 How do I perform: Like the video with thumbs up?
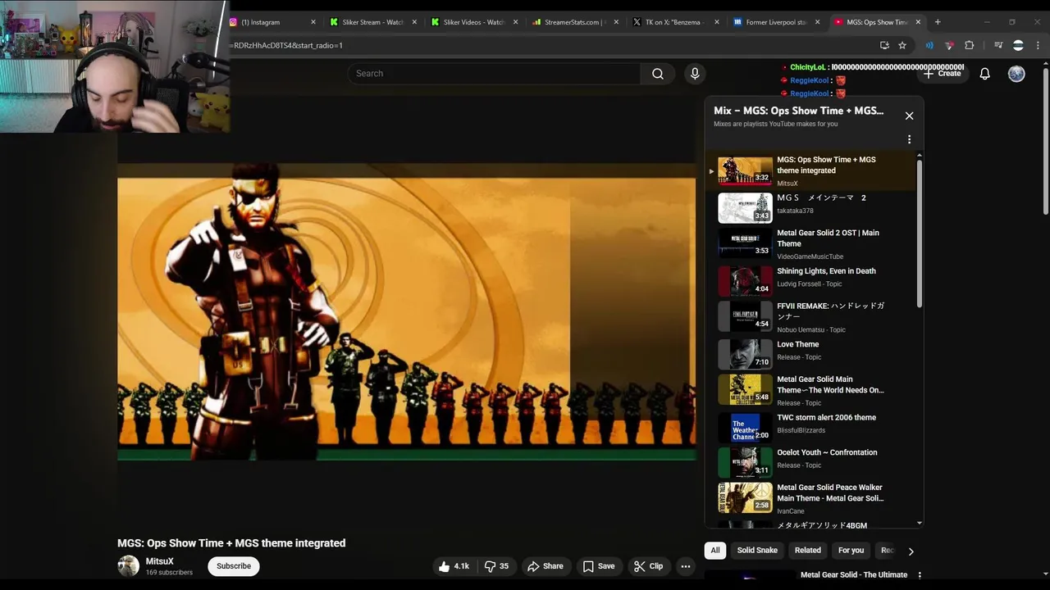point(454,566)
